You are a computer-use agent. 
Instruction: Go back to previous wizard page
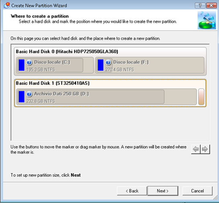click(x=132, y=191)
